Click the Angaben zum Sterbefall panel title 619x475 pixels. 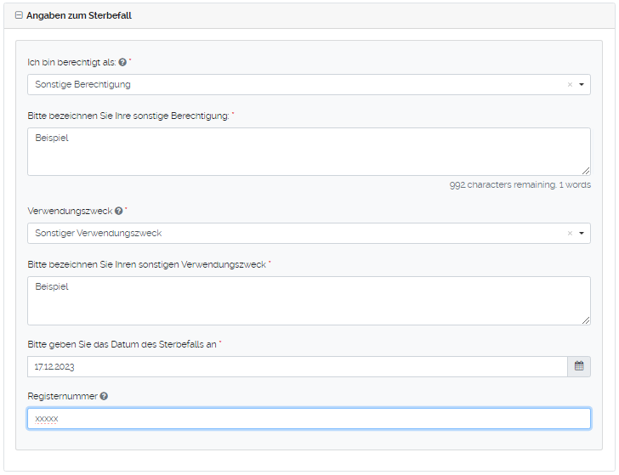tap(79, 15)
